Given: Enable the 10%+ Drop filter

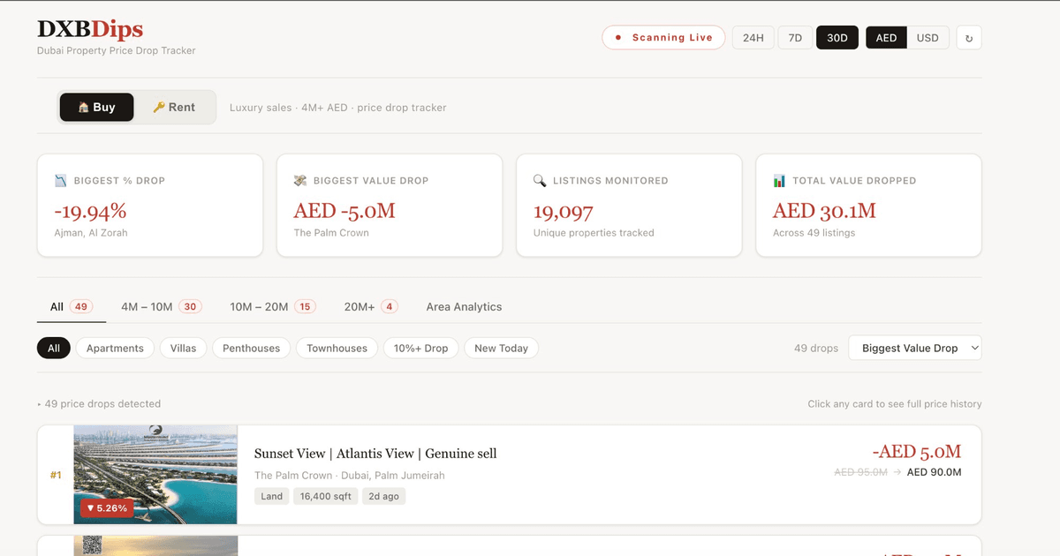Looking at the screenshot, I should point(421,348).
